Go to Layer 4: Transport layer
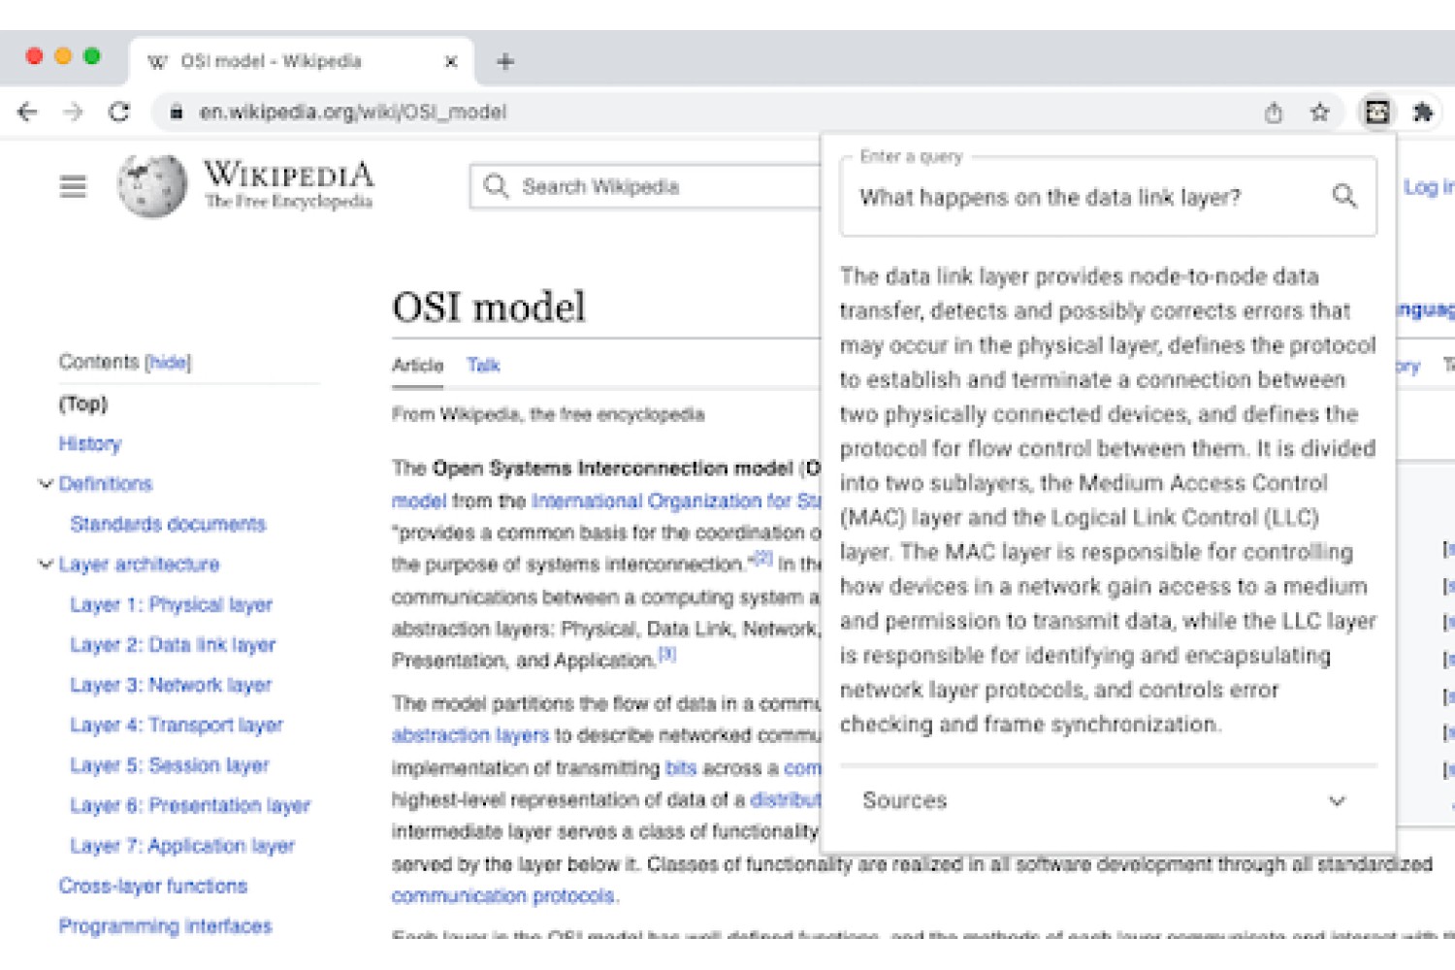Viewport: 1455px width, 970px height. [177, 725]
